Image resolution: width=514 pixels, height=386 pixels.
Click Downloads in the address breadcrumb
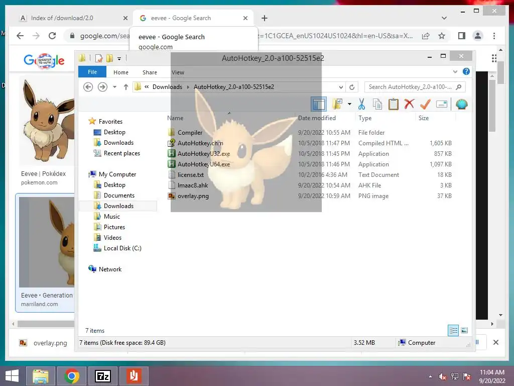[167, 87]
